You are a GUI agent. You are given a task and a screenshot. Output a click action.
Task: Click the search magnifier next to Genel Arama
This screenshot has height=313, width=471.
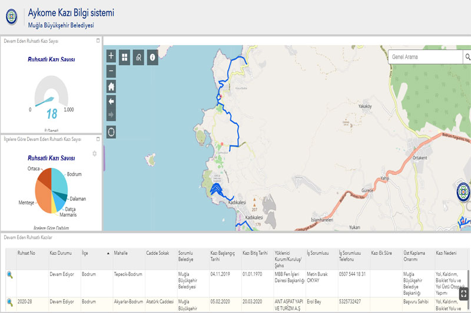click(467, 57)
